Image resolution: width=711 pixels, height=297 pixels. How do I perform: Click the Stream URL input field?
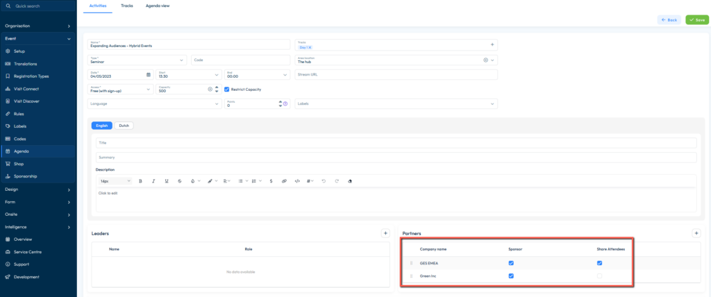[396, 75]
